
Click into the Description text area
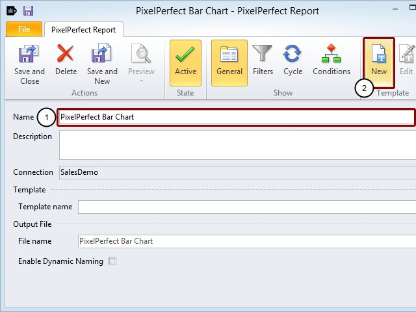237,145
